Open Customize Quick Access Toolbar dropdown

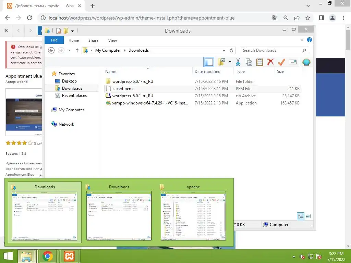pyautogui.click(x=73, y=31)
